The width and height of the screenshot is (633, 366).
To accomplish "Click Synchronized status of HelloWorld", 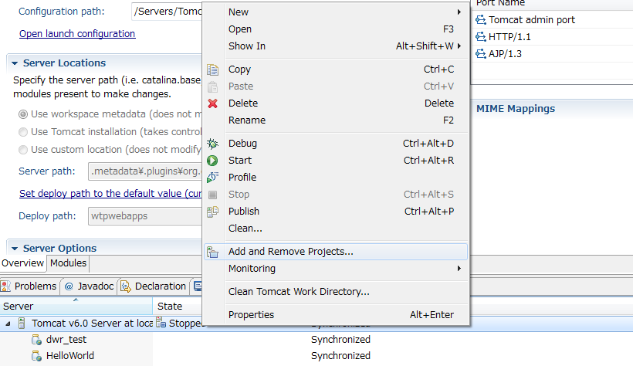I will (340, 356).
